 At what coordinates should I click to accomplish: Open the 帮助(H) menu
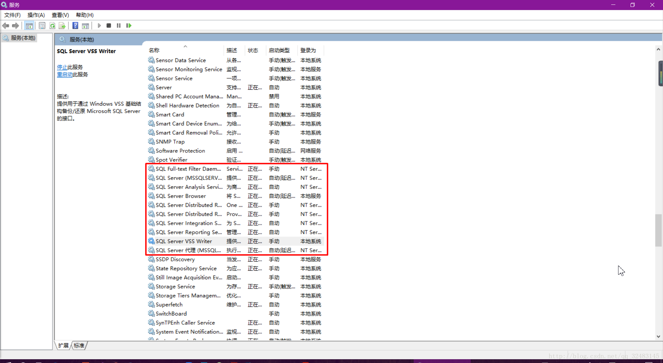click(x=85, y=15)
